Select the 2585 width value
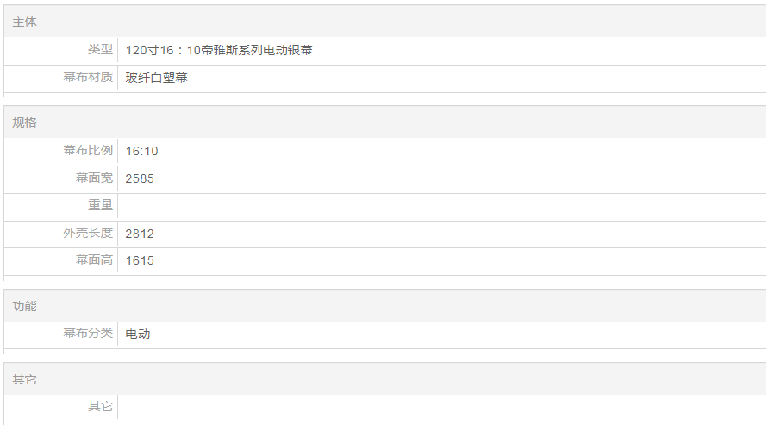 pyautogui.click(x=140, y=178)
